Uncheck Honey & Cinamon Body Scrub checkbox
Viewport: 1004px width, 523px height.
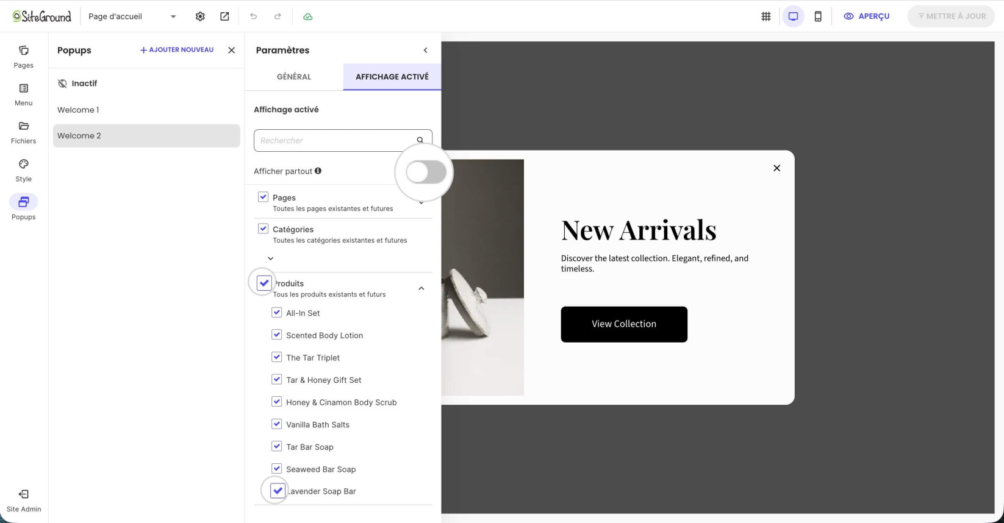click(276, 402)
